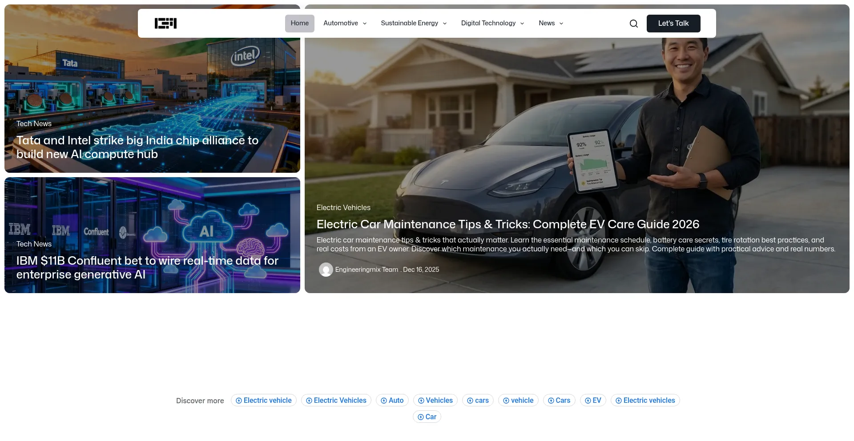Screen dimensions: 854x441
Task: Expand the News menu chevron
Action: 561,24
